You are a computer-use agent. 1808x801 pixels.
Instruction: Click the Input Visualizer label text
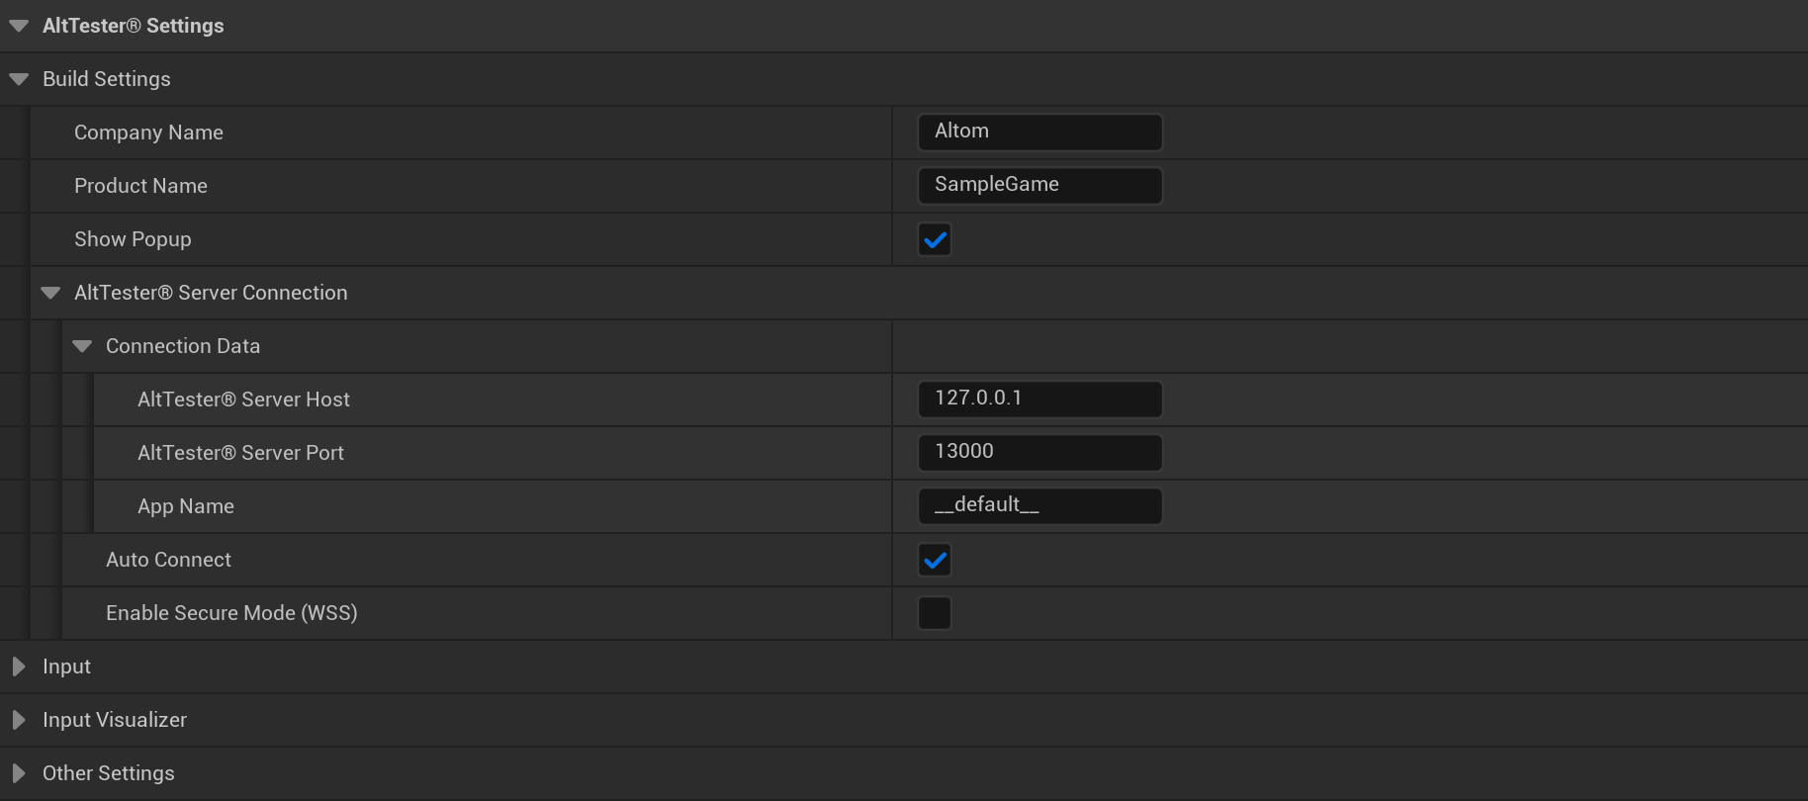coord(115,720)
